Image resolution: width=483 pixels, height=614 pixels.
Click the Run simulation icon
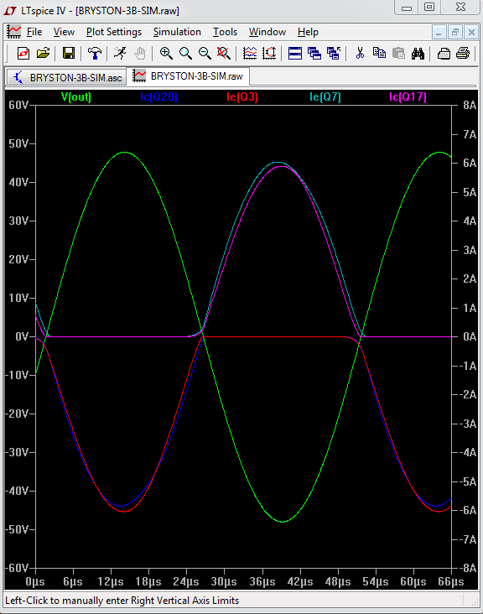120,53
